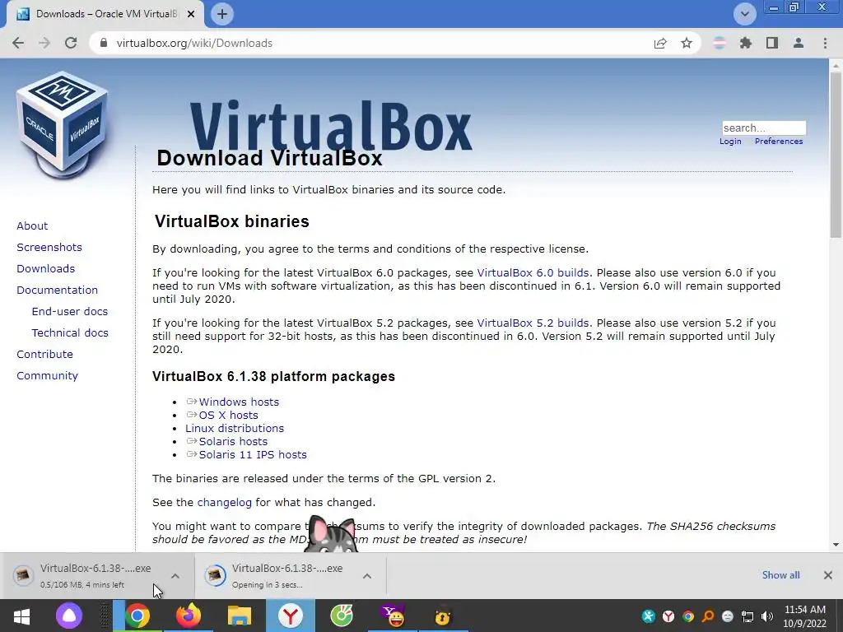Image resolution: width=843 pixels, height=632 pixels.
Task: Open Chrome's three-dot menu
Action: pyautogui.click(x=825, y=43)
